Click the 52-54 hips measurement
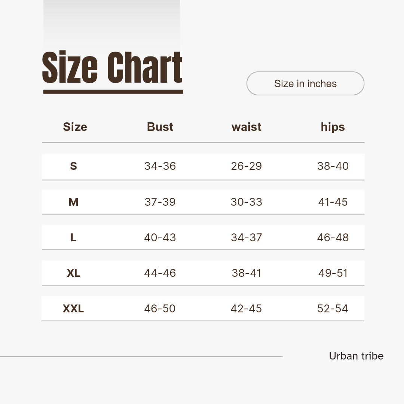Viewport: 404px width, 404px height. click(333, 309)
